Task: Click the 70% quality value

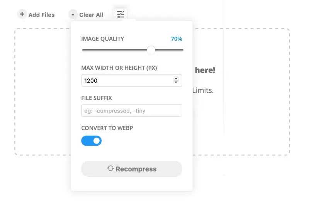Action: [177, 39]
